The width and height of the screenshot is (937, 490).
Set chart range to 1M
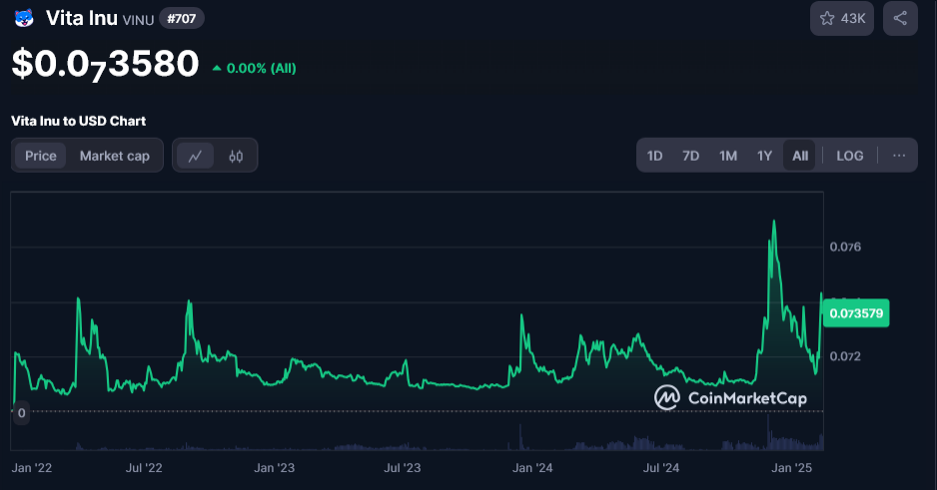click(728, 156)
